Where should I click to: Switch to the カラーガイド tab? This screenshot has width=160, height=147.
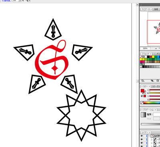[x=156, y=87]
